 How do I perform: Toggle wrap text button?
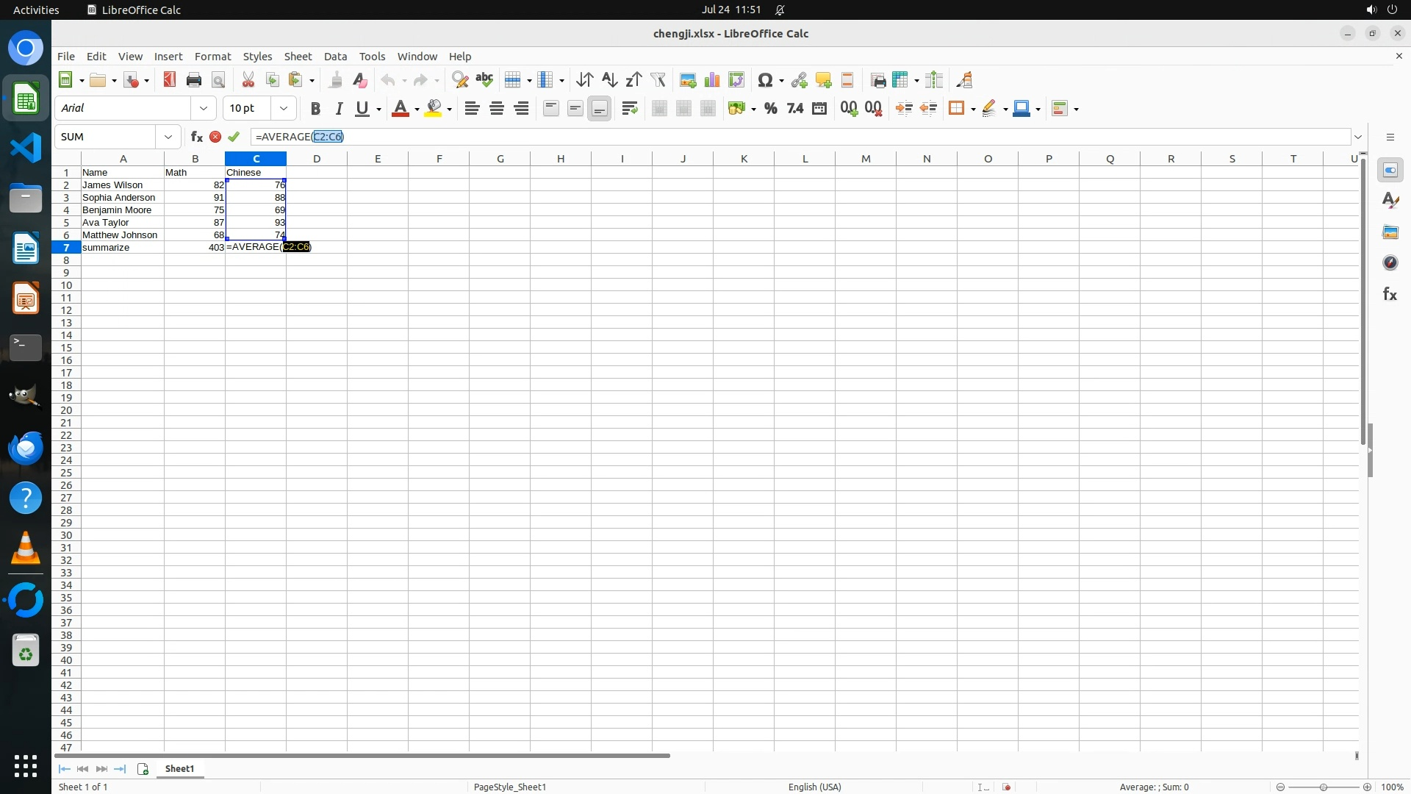pos(629,109)
